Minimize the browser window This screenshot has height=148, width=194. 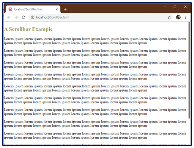pos(164,7)
